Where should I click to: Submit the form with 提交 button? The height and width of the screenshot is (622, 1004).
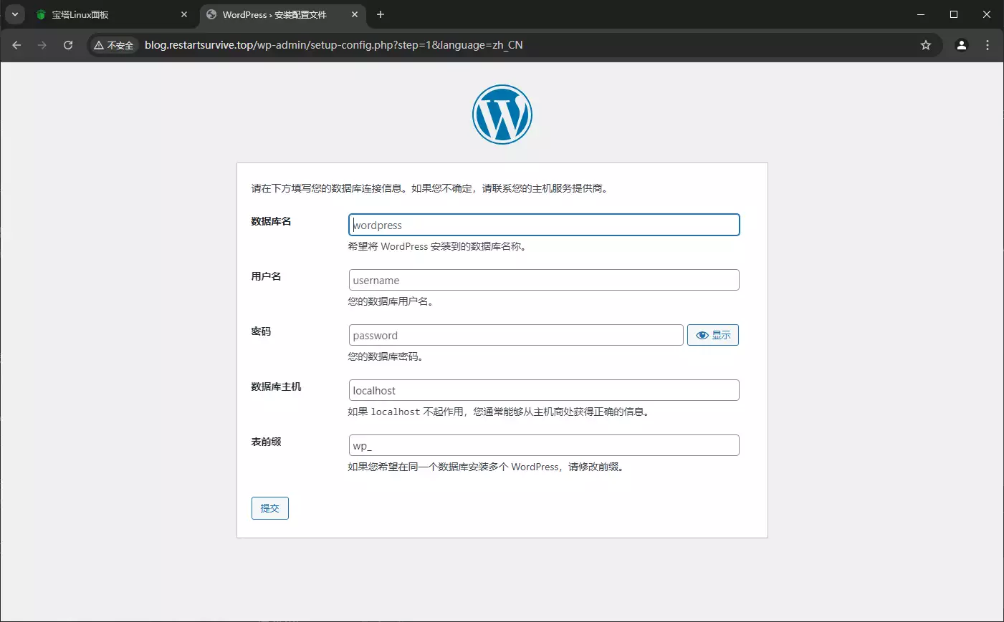coord(270,508)
